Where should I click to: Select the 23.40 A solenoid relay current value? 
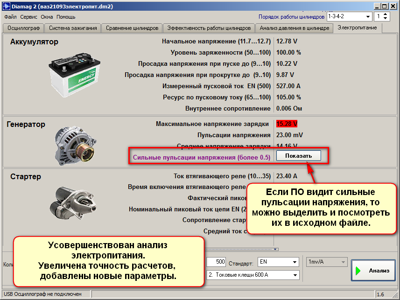click(x=287, y=176)
